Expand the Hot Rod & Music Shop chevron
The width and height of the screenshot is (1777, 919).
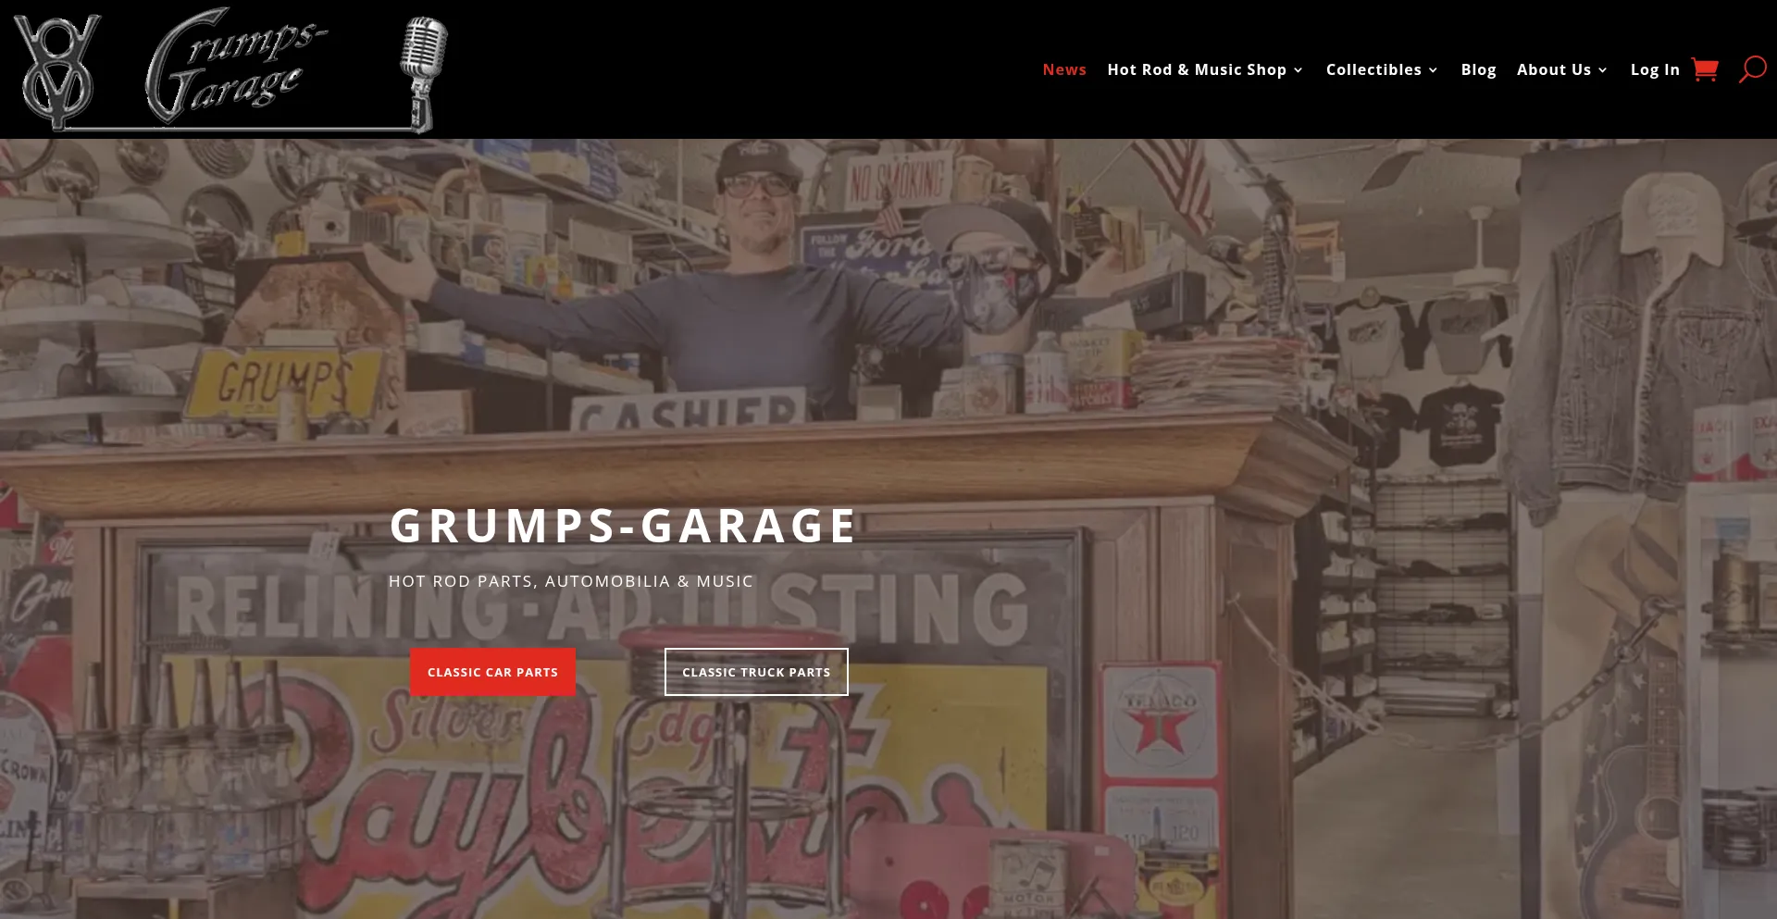pos(1299,70)
